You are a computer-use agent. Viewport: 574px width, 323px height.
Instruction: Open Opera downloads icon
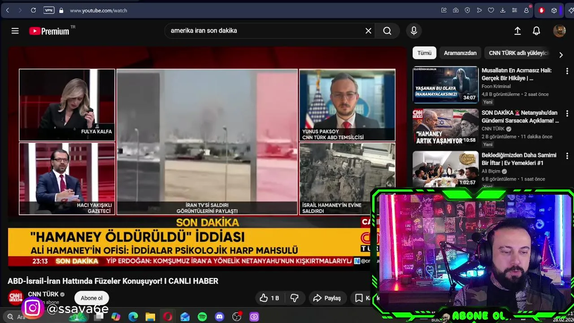pos(503,10)
